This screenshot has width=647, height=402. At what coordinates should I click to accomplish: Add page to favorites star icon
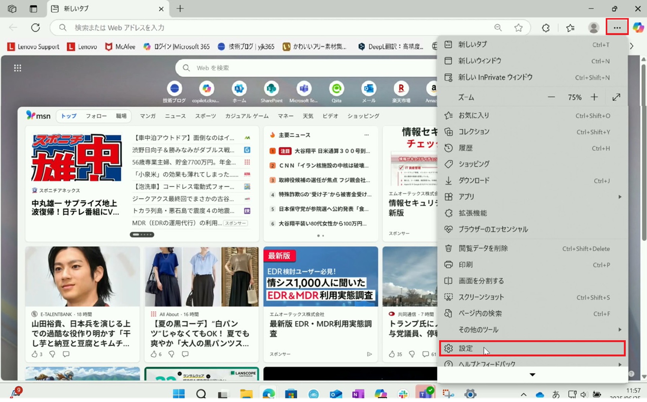point(518,28)
